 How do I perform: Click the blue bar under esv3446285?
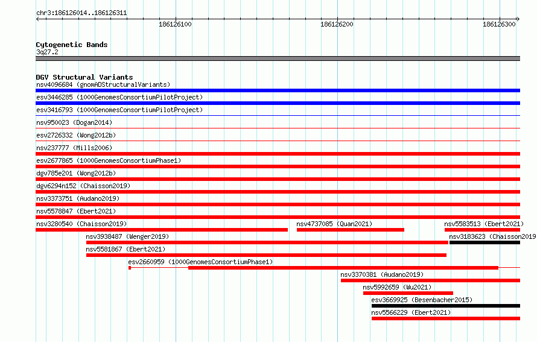(278, 103)
